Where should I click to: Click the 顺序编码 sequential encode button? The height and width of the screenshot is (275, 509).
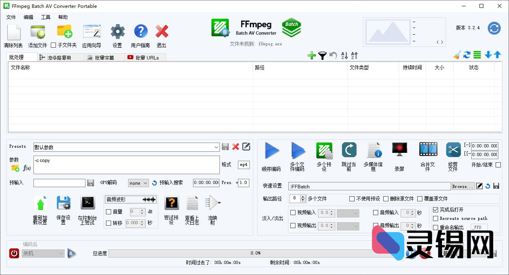(271, 151)
